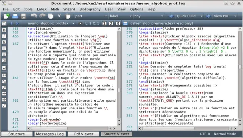This screenshot has height=138, width=243.
Task: Open the Options menu
Action: (x=136, y=9)
